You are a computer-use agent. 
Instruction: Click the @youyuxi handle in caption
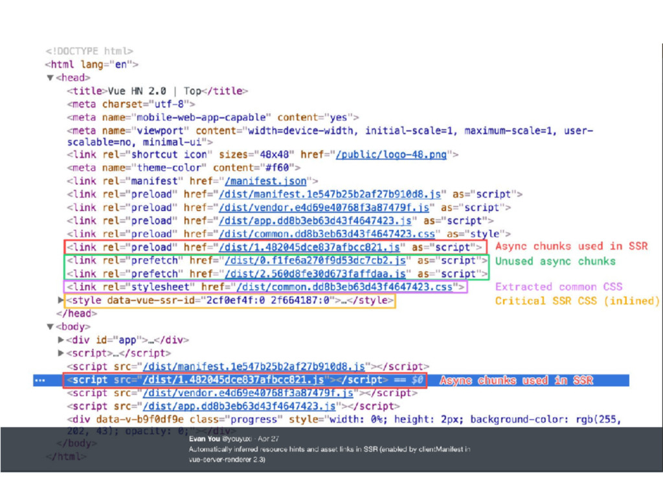point(237,439)
